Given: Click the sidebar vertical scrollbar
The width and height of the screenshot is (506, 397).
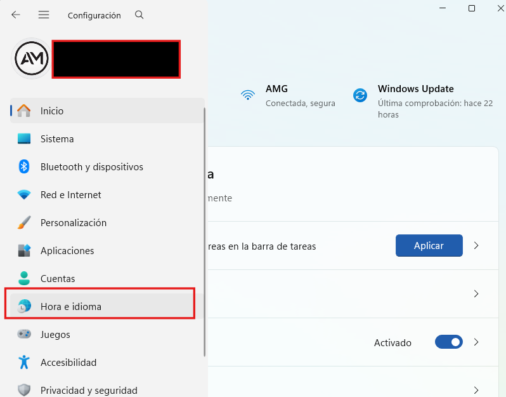Looking at the screenshot, I should (x=205, y=232).
